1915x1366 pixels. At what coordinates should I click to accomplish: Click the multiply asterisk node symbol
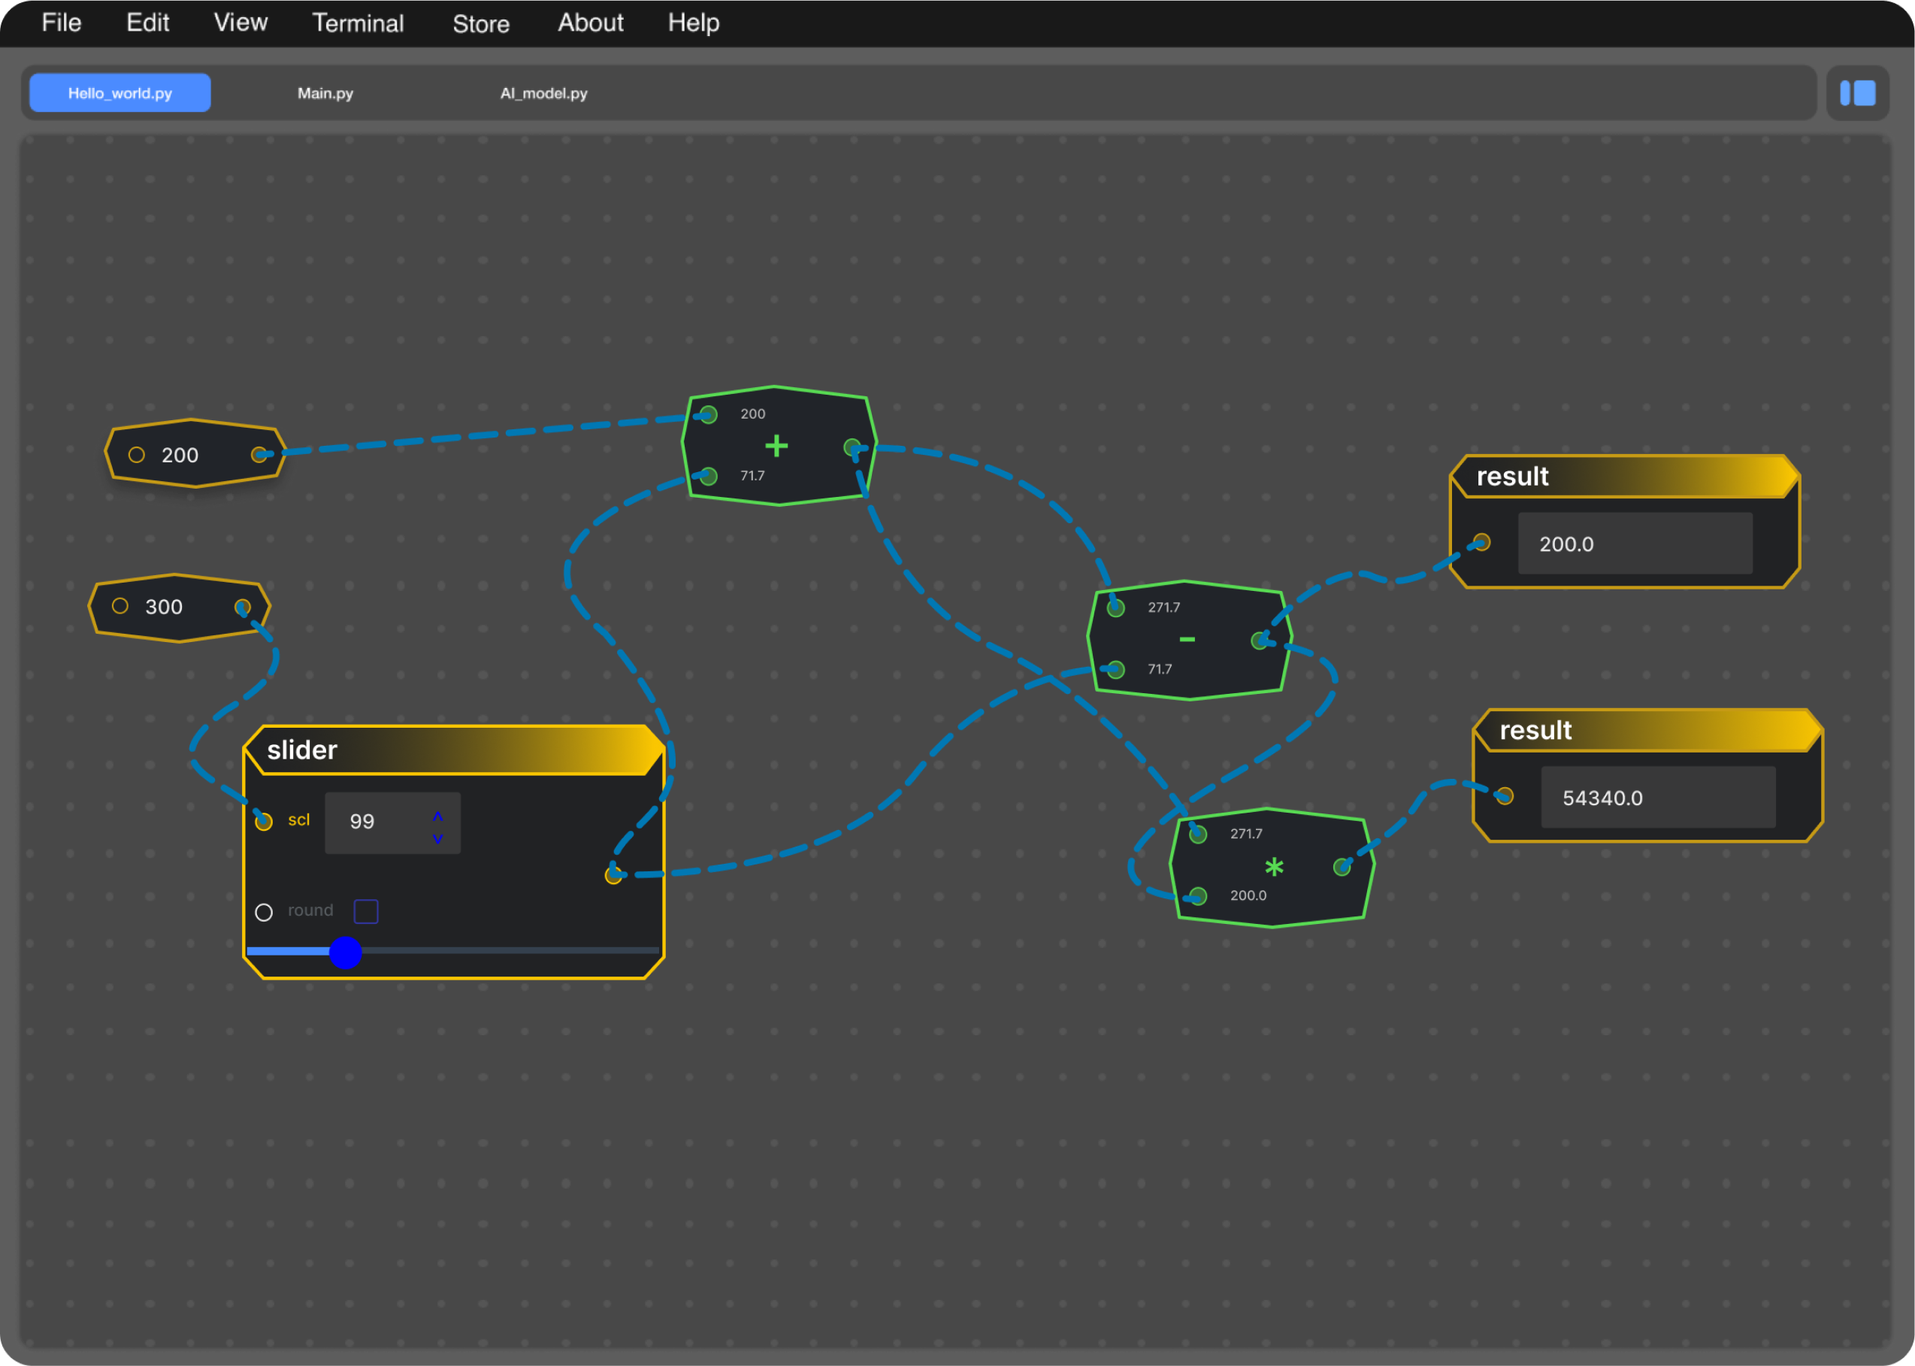coord(1274,866)
